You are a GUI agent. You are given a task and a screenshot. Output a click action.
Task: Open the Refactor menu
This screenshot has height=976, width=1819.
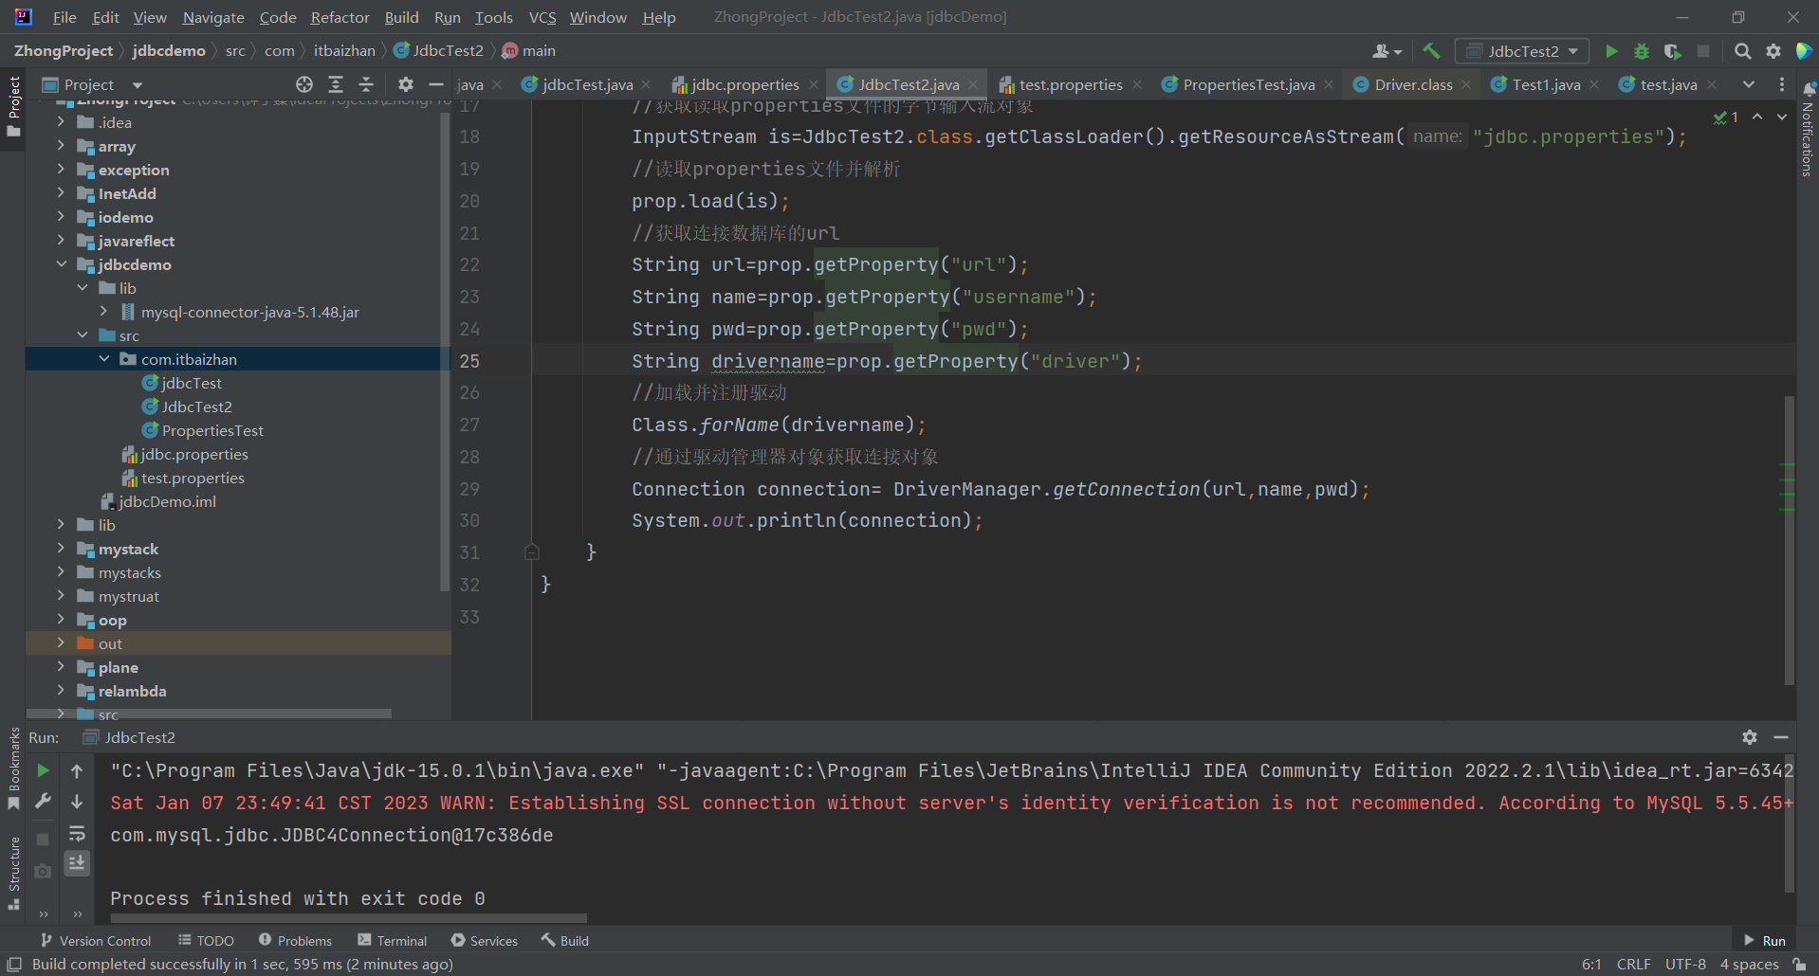340,17
